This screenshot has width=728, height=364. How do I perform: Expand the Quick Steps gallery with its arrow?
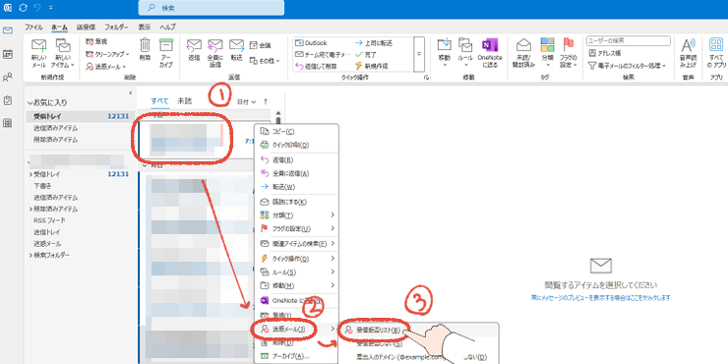click(x=419, y=54)
